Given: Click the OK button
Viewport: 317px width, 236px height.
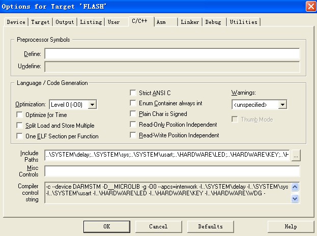Looking at the screenshot, I should [x=107, y=226].
